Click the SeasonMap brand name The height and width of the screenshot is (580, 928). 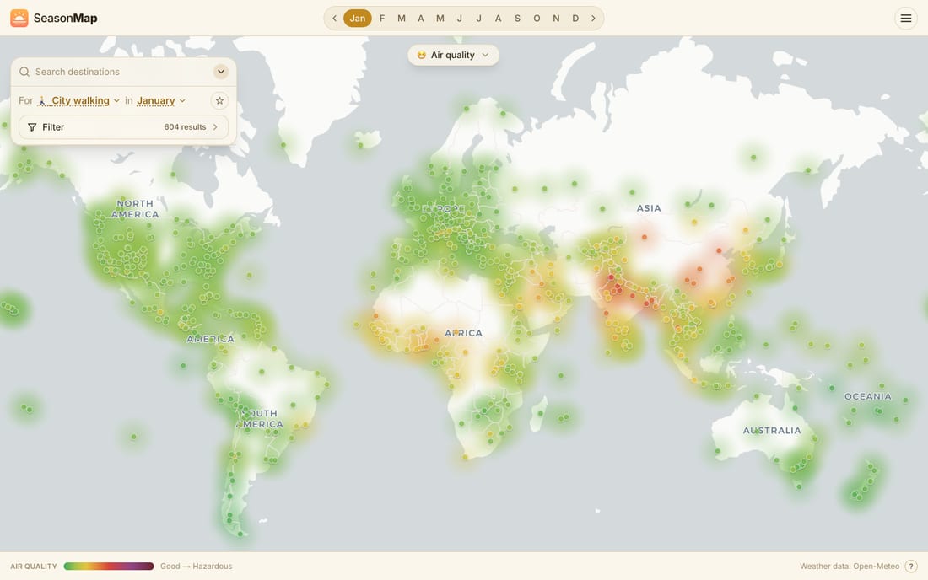point(65,19)
